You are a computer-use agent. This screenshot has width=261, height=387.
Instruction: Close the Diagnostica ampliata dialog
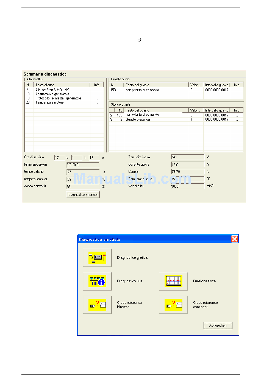[235, 239]
